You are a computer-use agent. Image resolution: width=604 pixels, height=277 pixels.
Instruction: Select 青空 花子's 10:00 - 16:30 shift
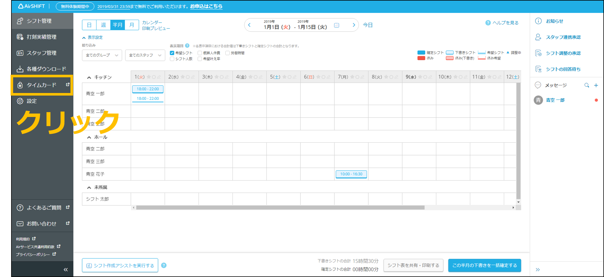[351, 174]
